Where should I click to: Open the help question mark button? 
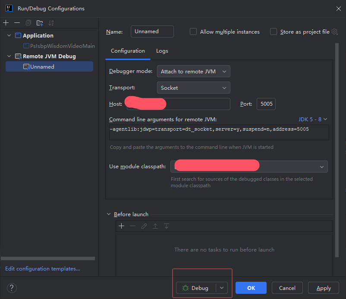coord(12,288)
